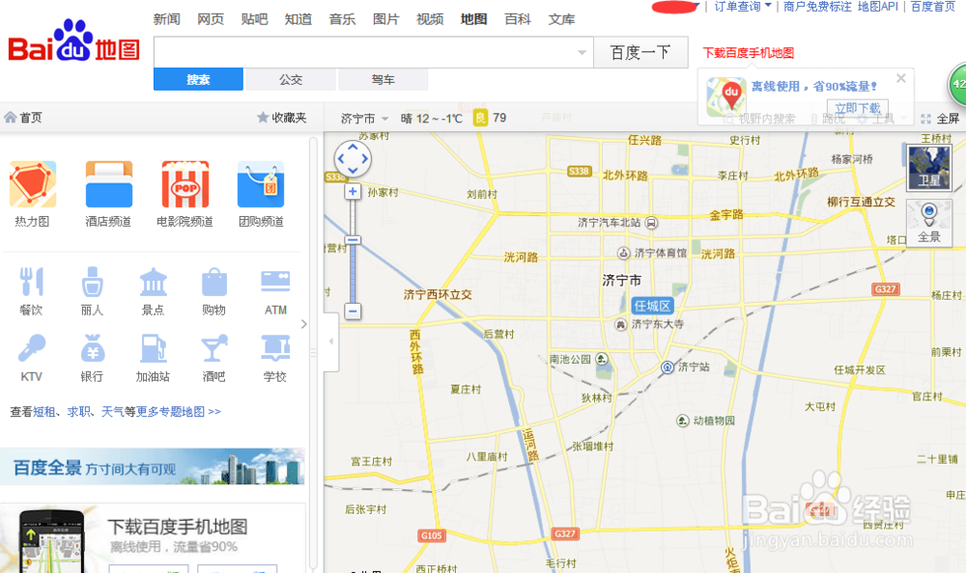Open the 短租 short rental link

click(x=43, y=411)
